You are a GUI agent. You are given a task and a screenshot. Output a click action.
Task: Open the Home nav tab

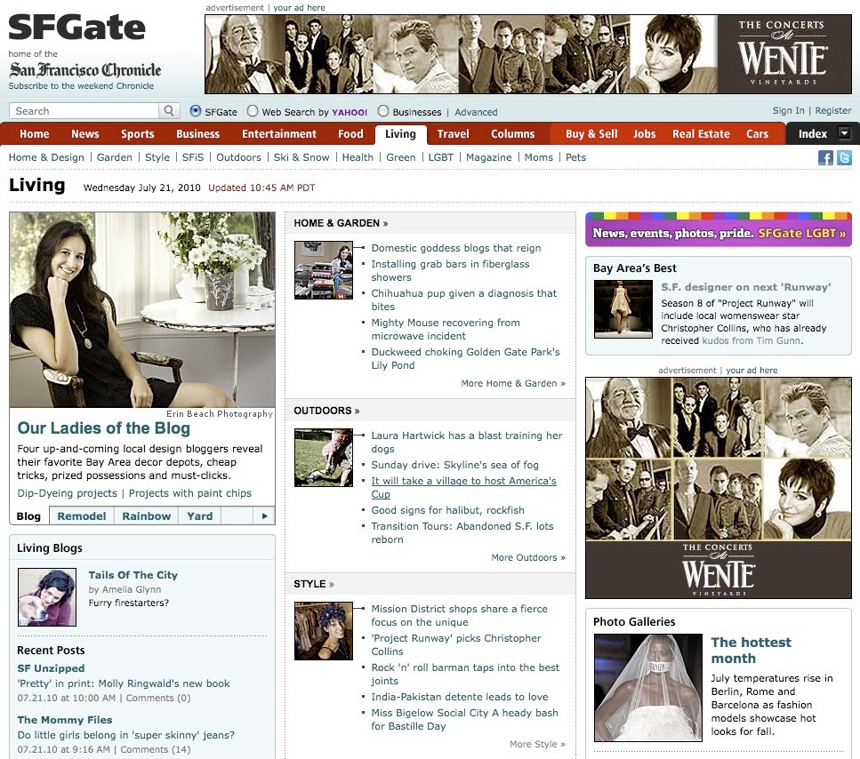[34, 133]
